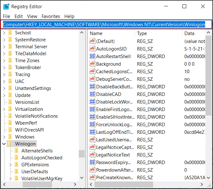Select the EnableSIHostInte... value

point(115,117)
